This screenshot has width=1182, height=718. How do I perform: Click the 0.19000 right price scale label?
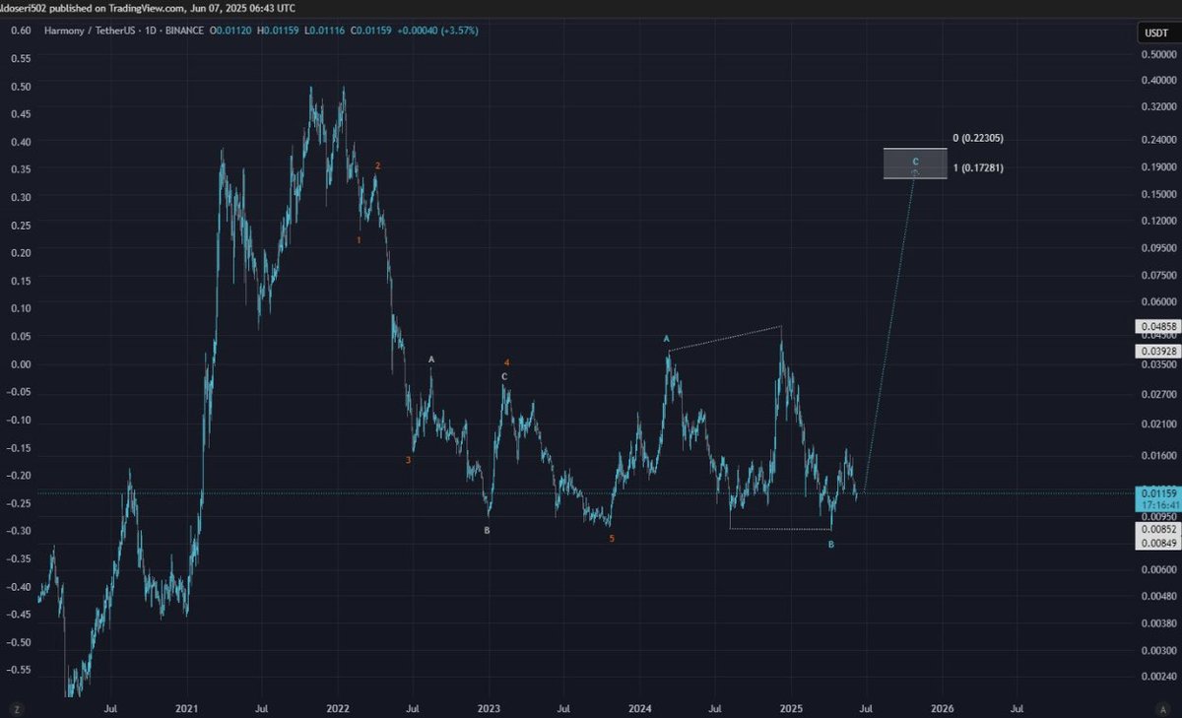pyautogui.click(x=1158, y=166)
